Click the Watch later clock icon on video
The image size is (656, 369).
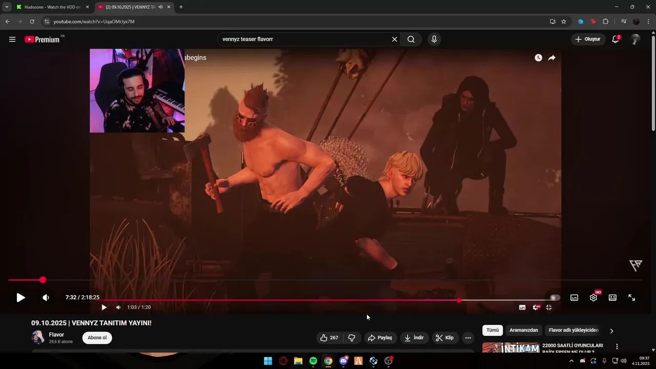point(538,58)
